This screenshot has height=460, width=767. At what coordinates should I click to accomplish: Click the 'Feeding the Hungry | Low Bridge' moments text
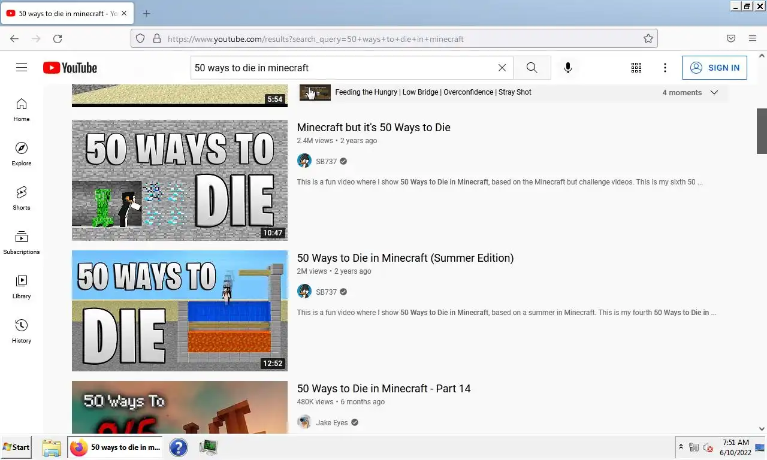pyautogui.click(x=433, y=92)
